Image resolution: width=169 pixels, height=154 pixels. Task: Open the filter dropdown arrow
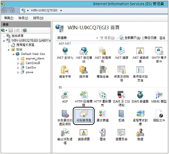[x=97, y=38]
